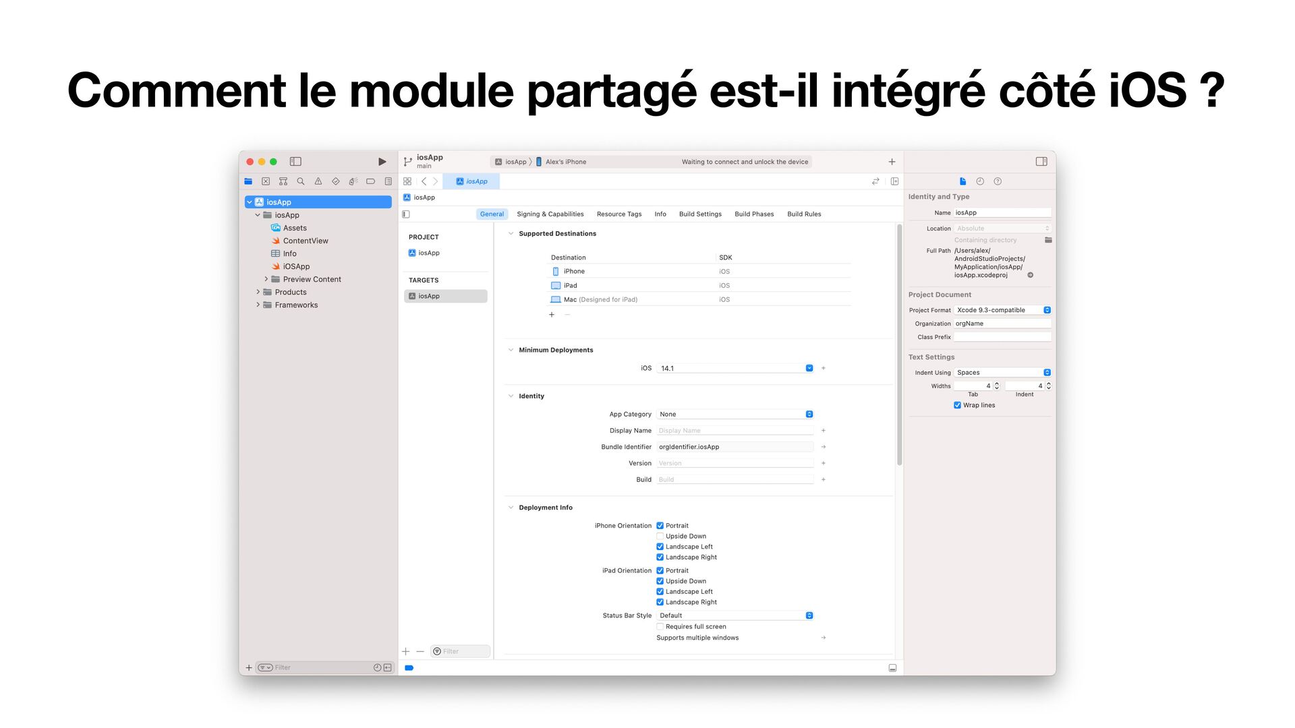Image resolution: width=1295 pixels, height=728 pixels.
Task: Run the iosApp build with play button
Action: (x=382, y=162)
